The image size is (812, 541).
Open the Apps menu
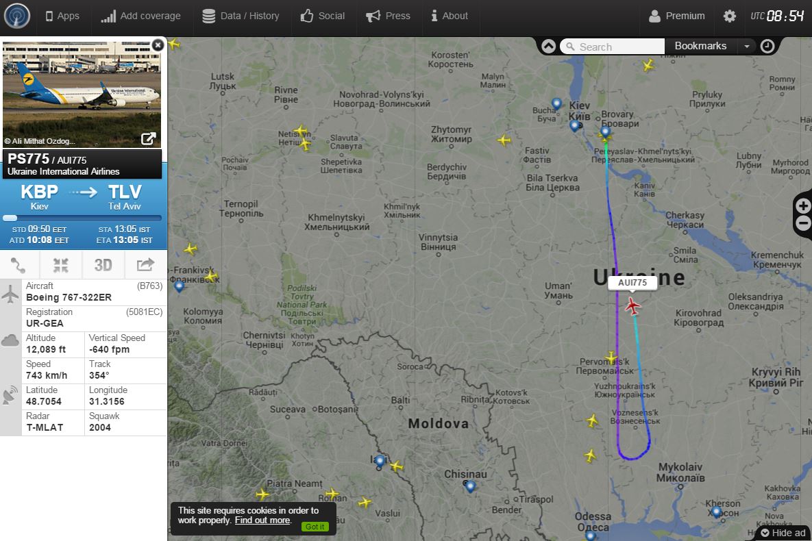coord(62,16)
